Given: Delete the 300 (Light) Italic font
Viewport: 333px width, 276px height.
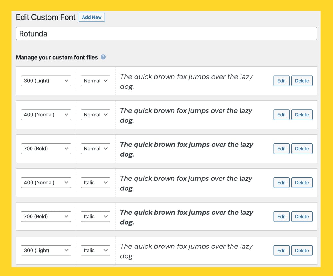Looking at the screenshot, I should pyautogui.click(x=302, y=250).
